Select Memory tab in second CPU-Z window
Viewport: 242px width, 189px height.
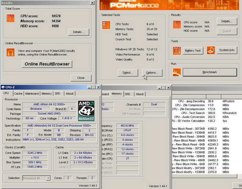coord(117,94)
